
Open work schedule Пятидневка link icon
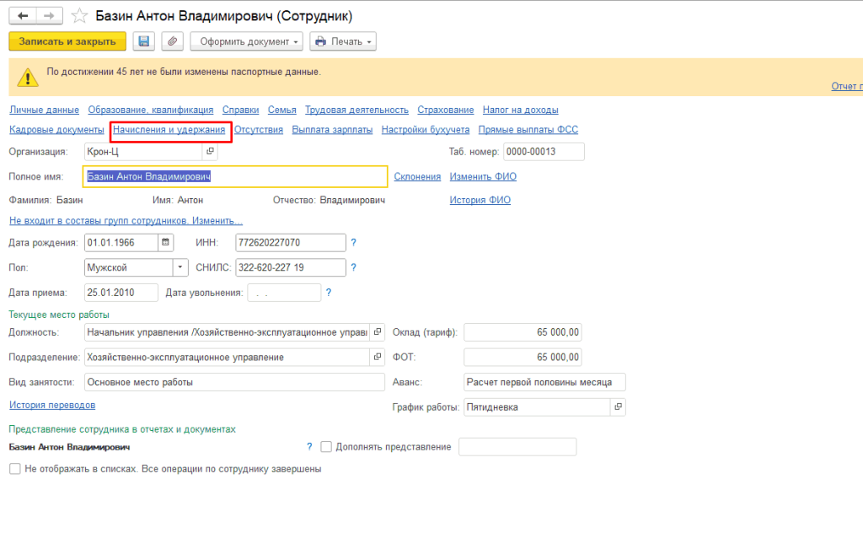(x=618, y=407)
